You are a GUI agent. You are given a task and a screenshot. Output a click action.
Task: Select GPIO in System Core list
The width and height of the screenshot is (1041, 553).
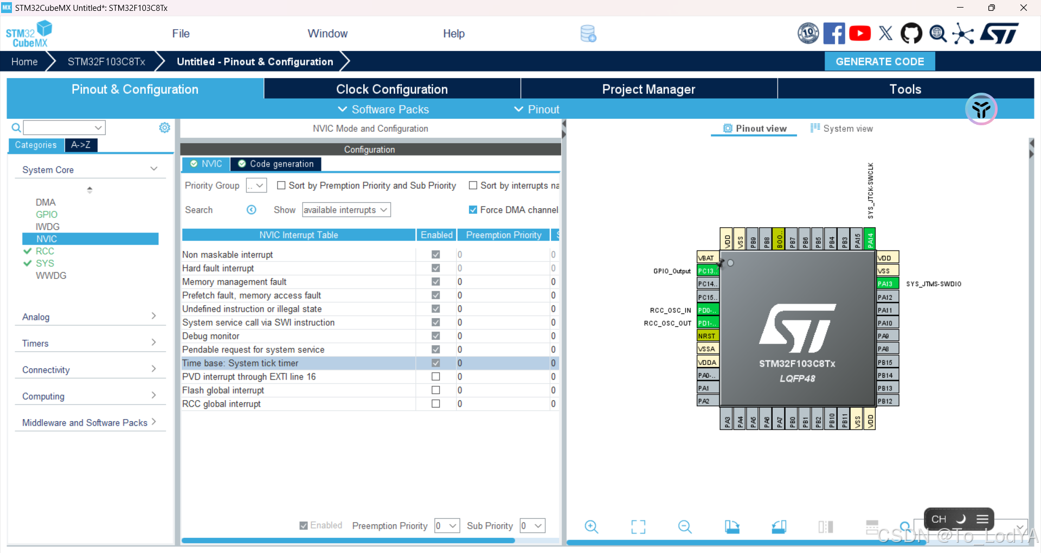[47, 214]
